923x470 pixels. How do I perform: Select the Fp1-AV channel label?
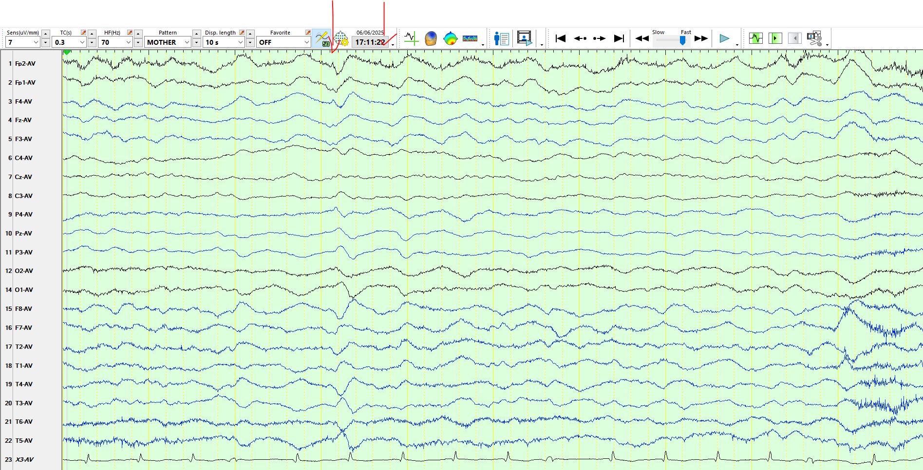pos(25,83)
